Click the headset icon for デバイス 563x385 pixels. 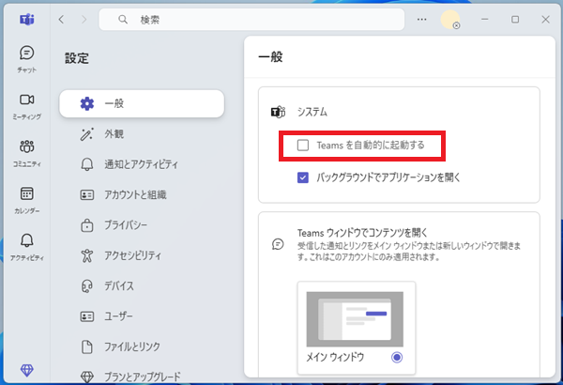point(87,286)
